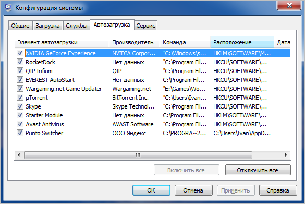The height and width of the screenshot is (204, 305).
Task: Toggle the EVEREST AutoStart checkbox
Action: click(20, 80)
